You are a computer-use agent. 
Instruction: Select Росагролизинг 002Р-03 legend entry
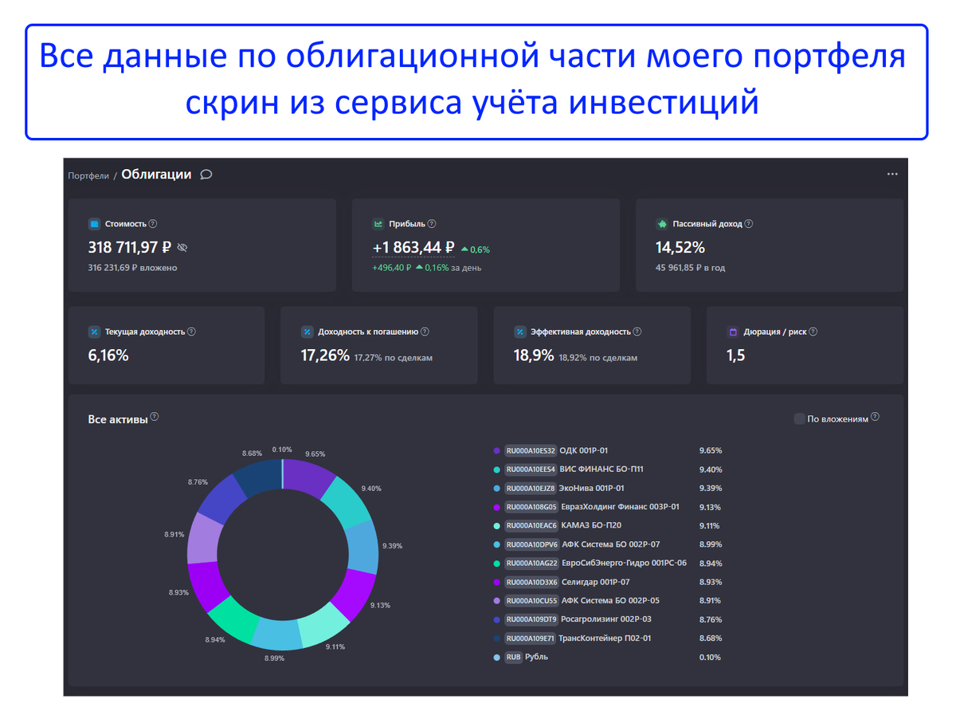click(606, 619)
